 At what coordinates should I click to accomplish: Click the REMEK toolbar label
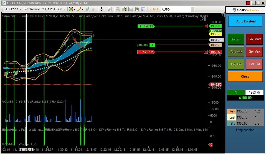click(x=154, y=9)
